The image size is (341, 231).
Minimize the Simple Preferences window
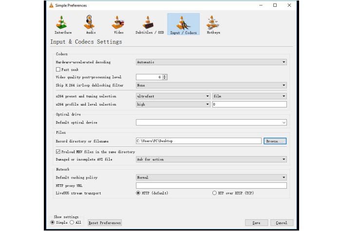coord(261,5)
